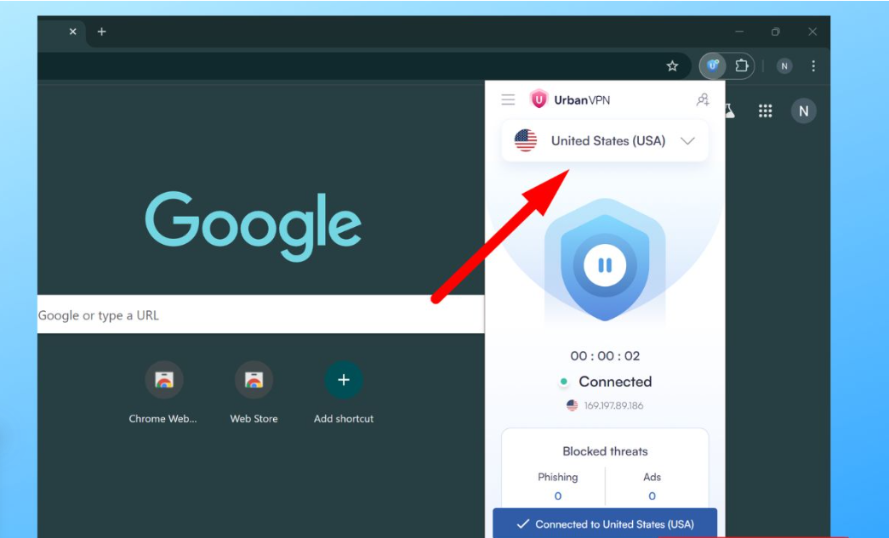Screen dimensions: 889x538
Task: Click the Add shortcut button
Action: click(344, 393)
